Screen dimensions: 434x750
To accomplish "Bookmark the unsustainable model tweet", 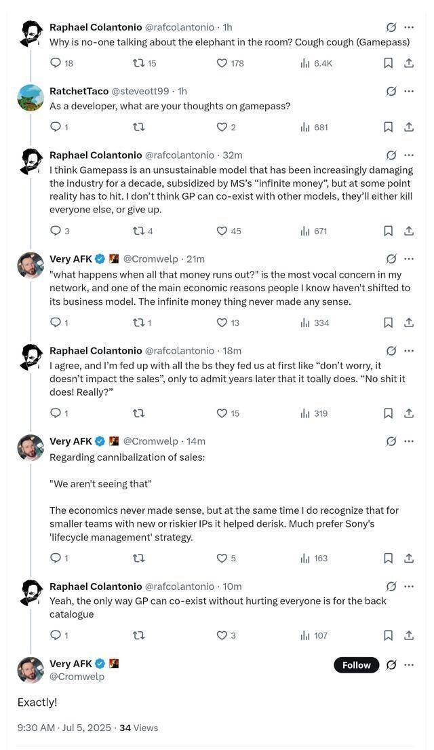I will (388, 231).
